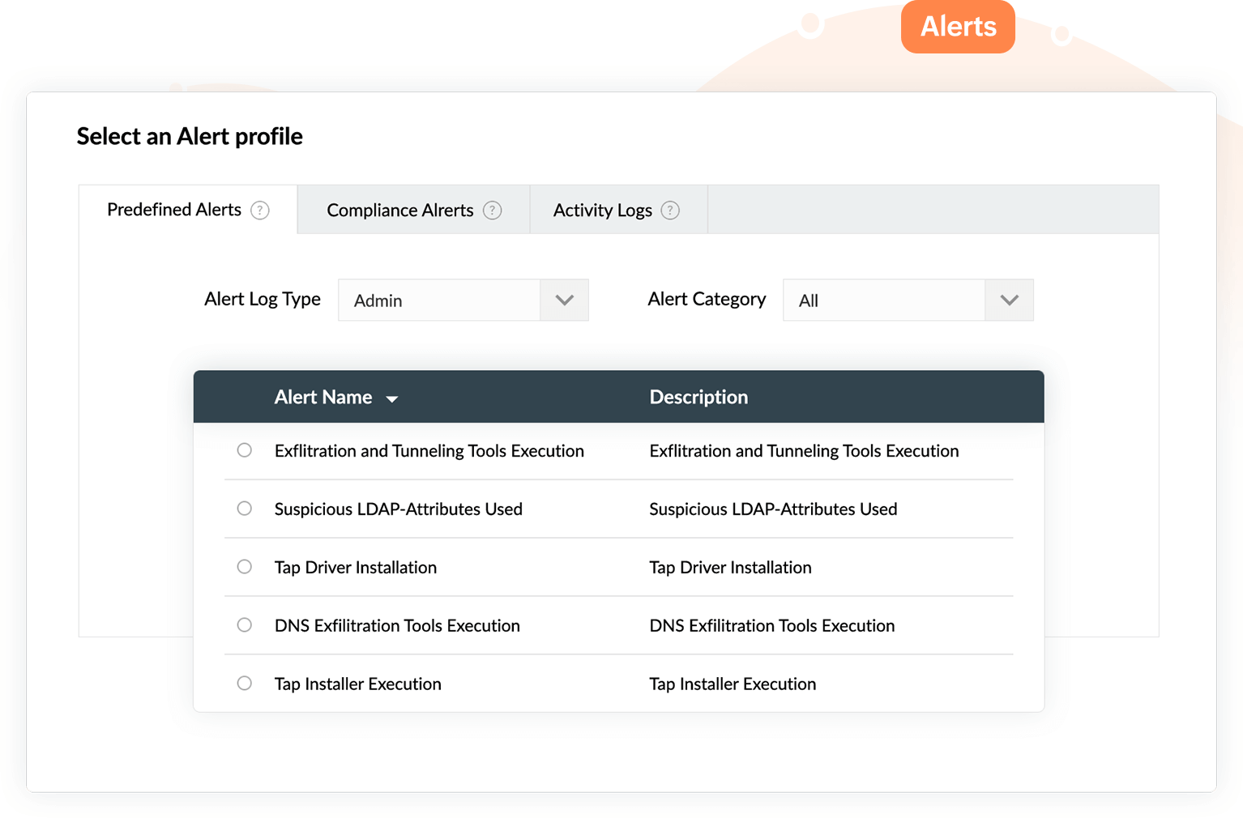Click the Description column header
The image size is (1243, 818).
[698, 397]
